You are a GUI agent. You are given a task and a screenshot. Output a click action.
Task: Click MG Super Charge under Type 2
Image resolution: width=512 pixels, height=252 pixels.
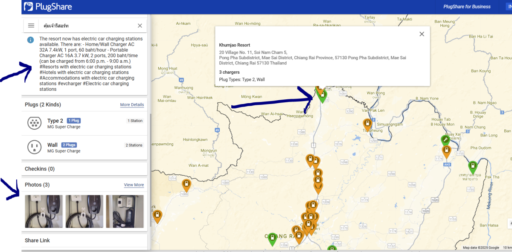coord(64,127)
